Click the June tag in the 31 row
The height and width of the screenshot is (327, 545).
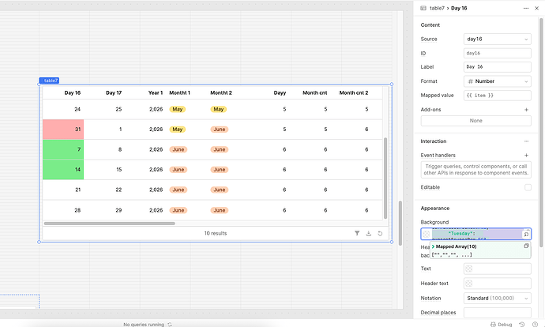pyautogui.click(x=220, y=130)
